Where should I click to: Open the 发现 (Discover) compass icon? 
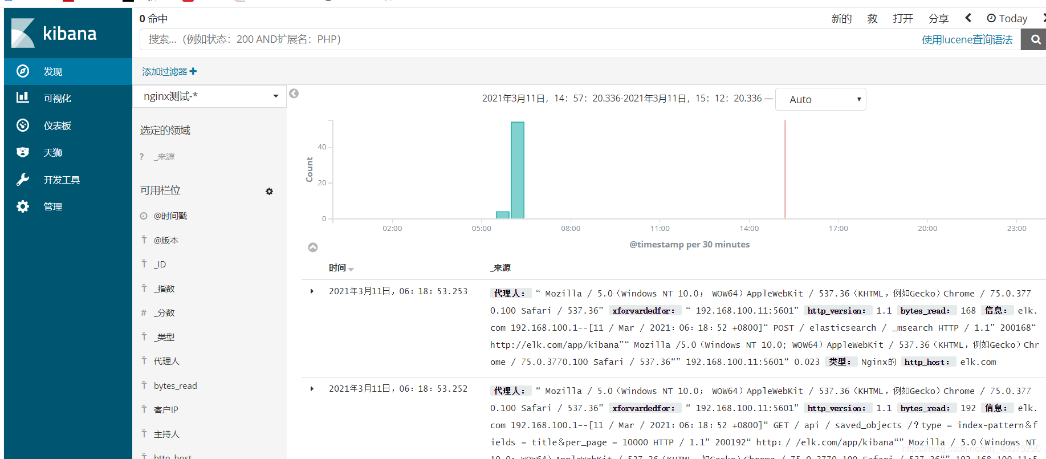[x=23, y=71]
